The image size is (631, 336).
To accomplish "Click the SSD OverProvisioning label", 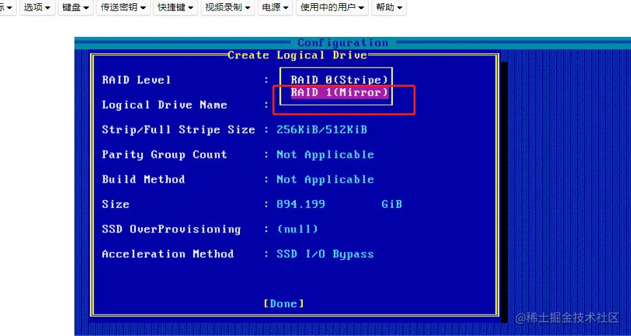I will click(x=172, y=229).
